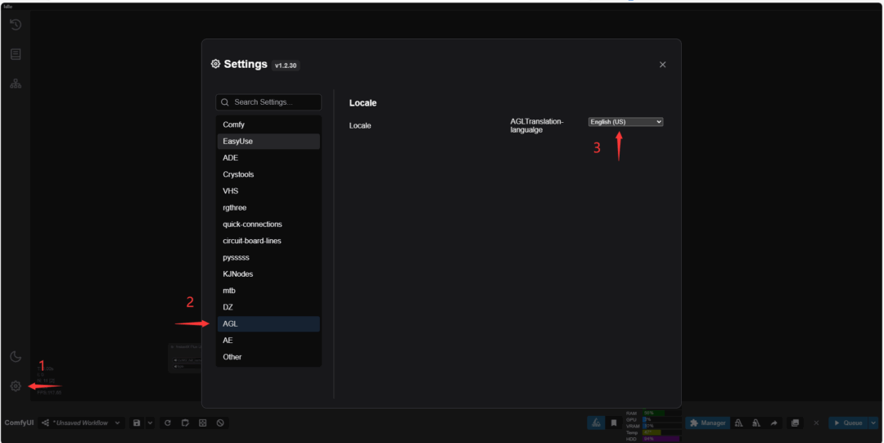
Task: Open the VHS settings category
Action: point(268,191)
